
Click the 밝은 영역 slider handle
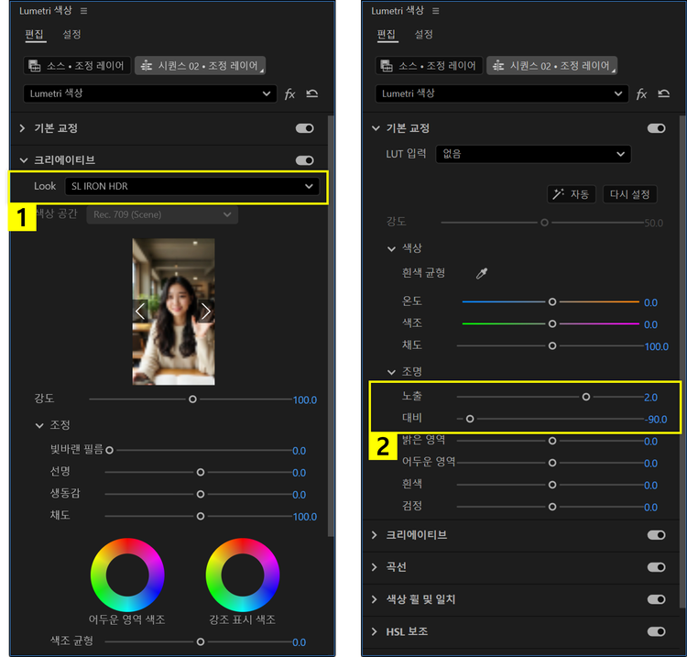click(x=552, y=441)
